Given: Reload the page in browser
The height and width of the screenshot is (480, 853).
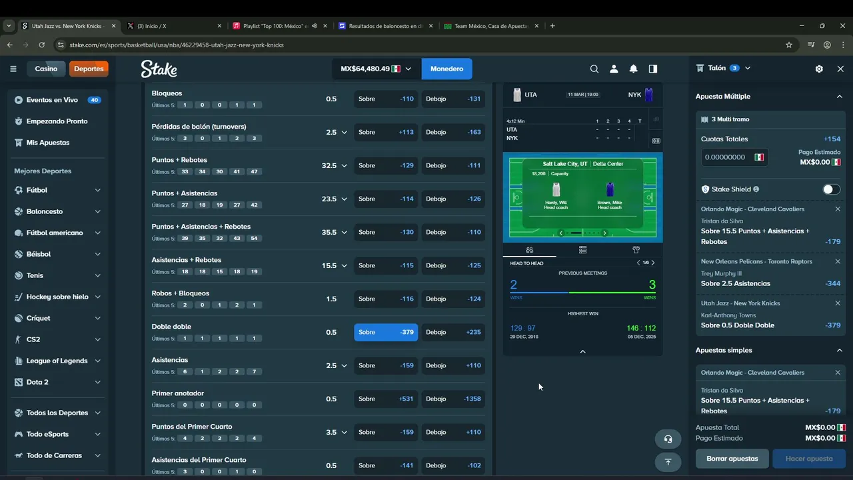Looking at the screenshot, I should click(41, 45).
